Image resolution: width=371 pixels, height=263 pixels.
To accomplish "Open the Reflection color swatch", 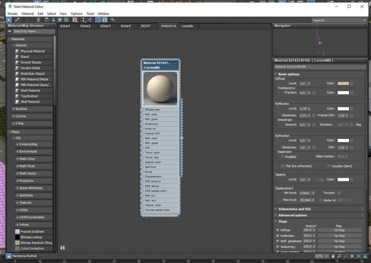I will tap(343, 109).
